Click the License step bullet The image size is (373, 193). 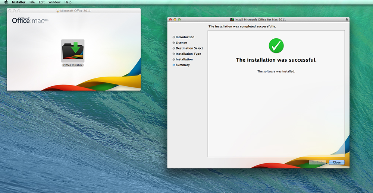(x=174, y=43)
